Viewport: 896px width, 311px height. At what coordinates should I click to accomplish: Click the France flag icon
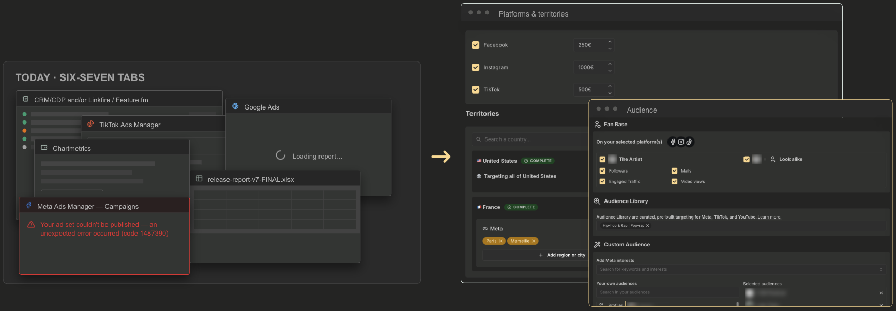(479, 207)
